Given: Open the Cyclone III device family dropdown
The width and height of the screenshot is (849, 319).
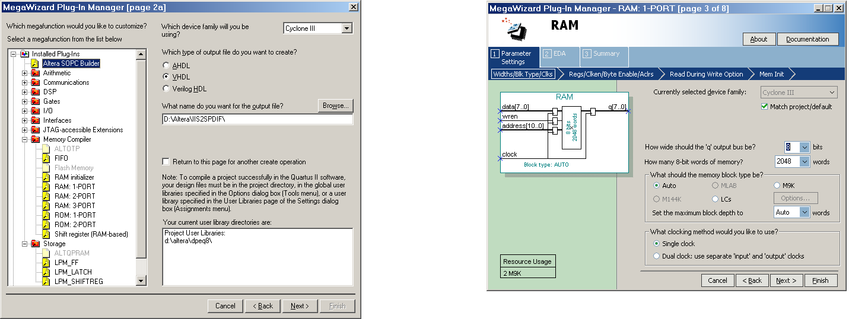Looking at the screenshot, I should [x=347, y=28].
